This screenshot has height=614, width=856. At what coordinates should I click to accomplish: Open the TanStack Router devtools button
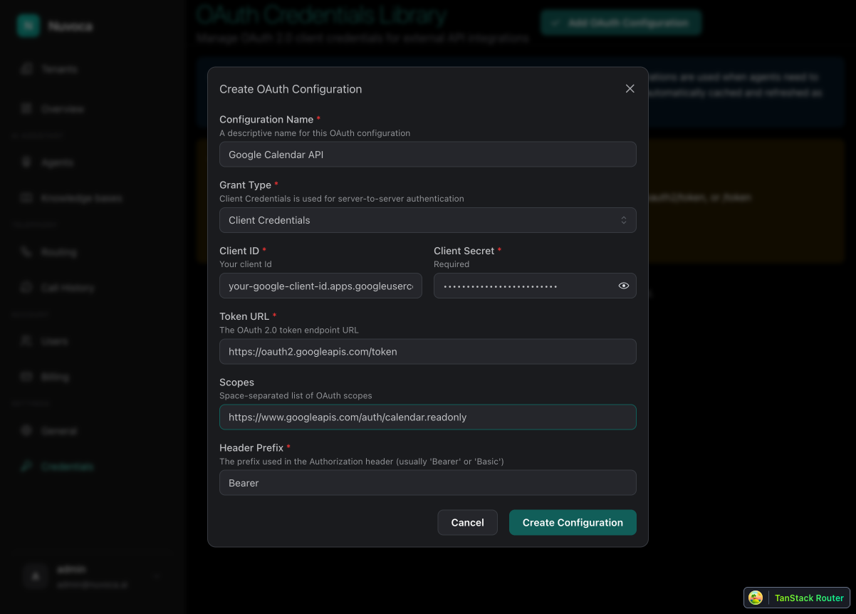click(797, 598)
